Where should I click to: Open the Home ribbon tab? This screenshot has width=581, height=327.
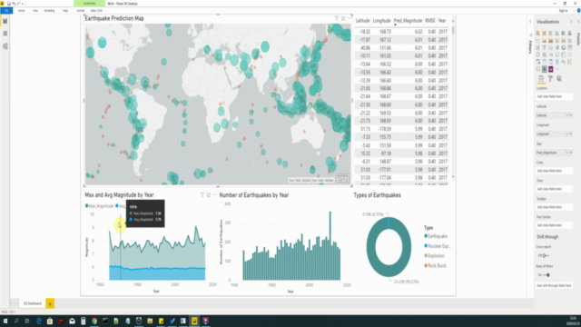point(22,11)
